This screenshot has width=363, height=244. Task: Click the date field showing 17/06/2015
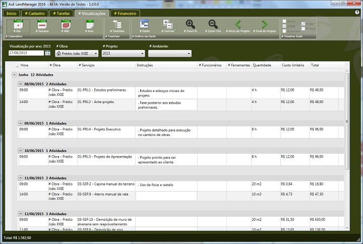pyautogui.click(x=26, y=53)
